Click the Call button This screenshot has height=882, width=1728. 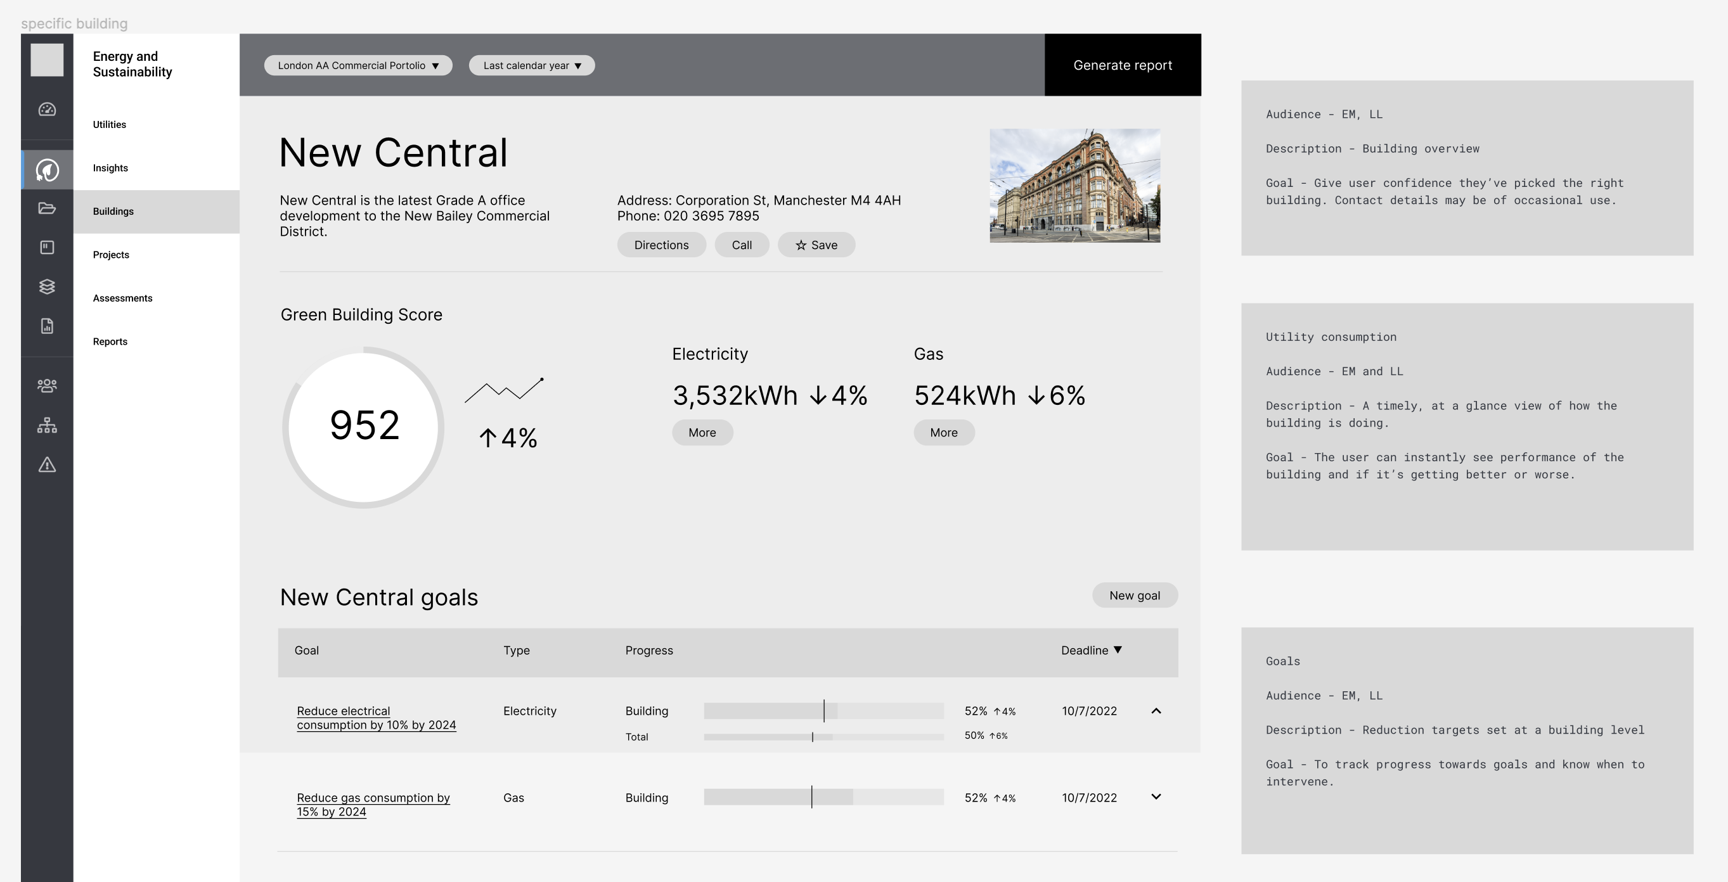tap(742, 245)
